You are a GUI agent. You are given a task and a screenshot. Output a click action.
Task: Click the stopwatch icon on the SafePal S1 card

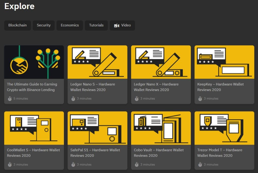coord(73,164)
